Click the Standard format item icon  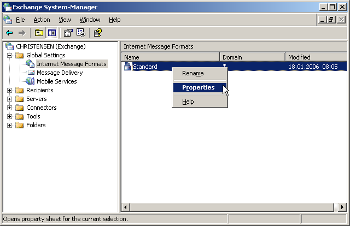(x=127, y=67)
